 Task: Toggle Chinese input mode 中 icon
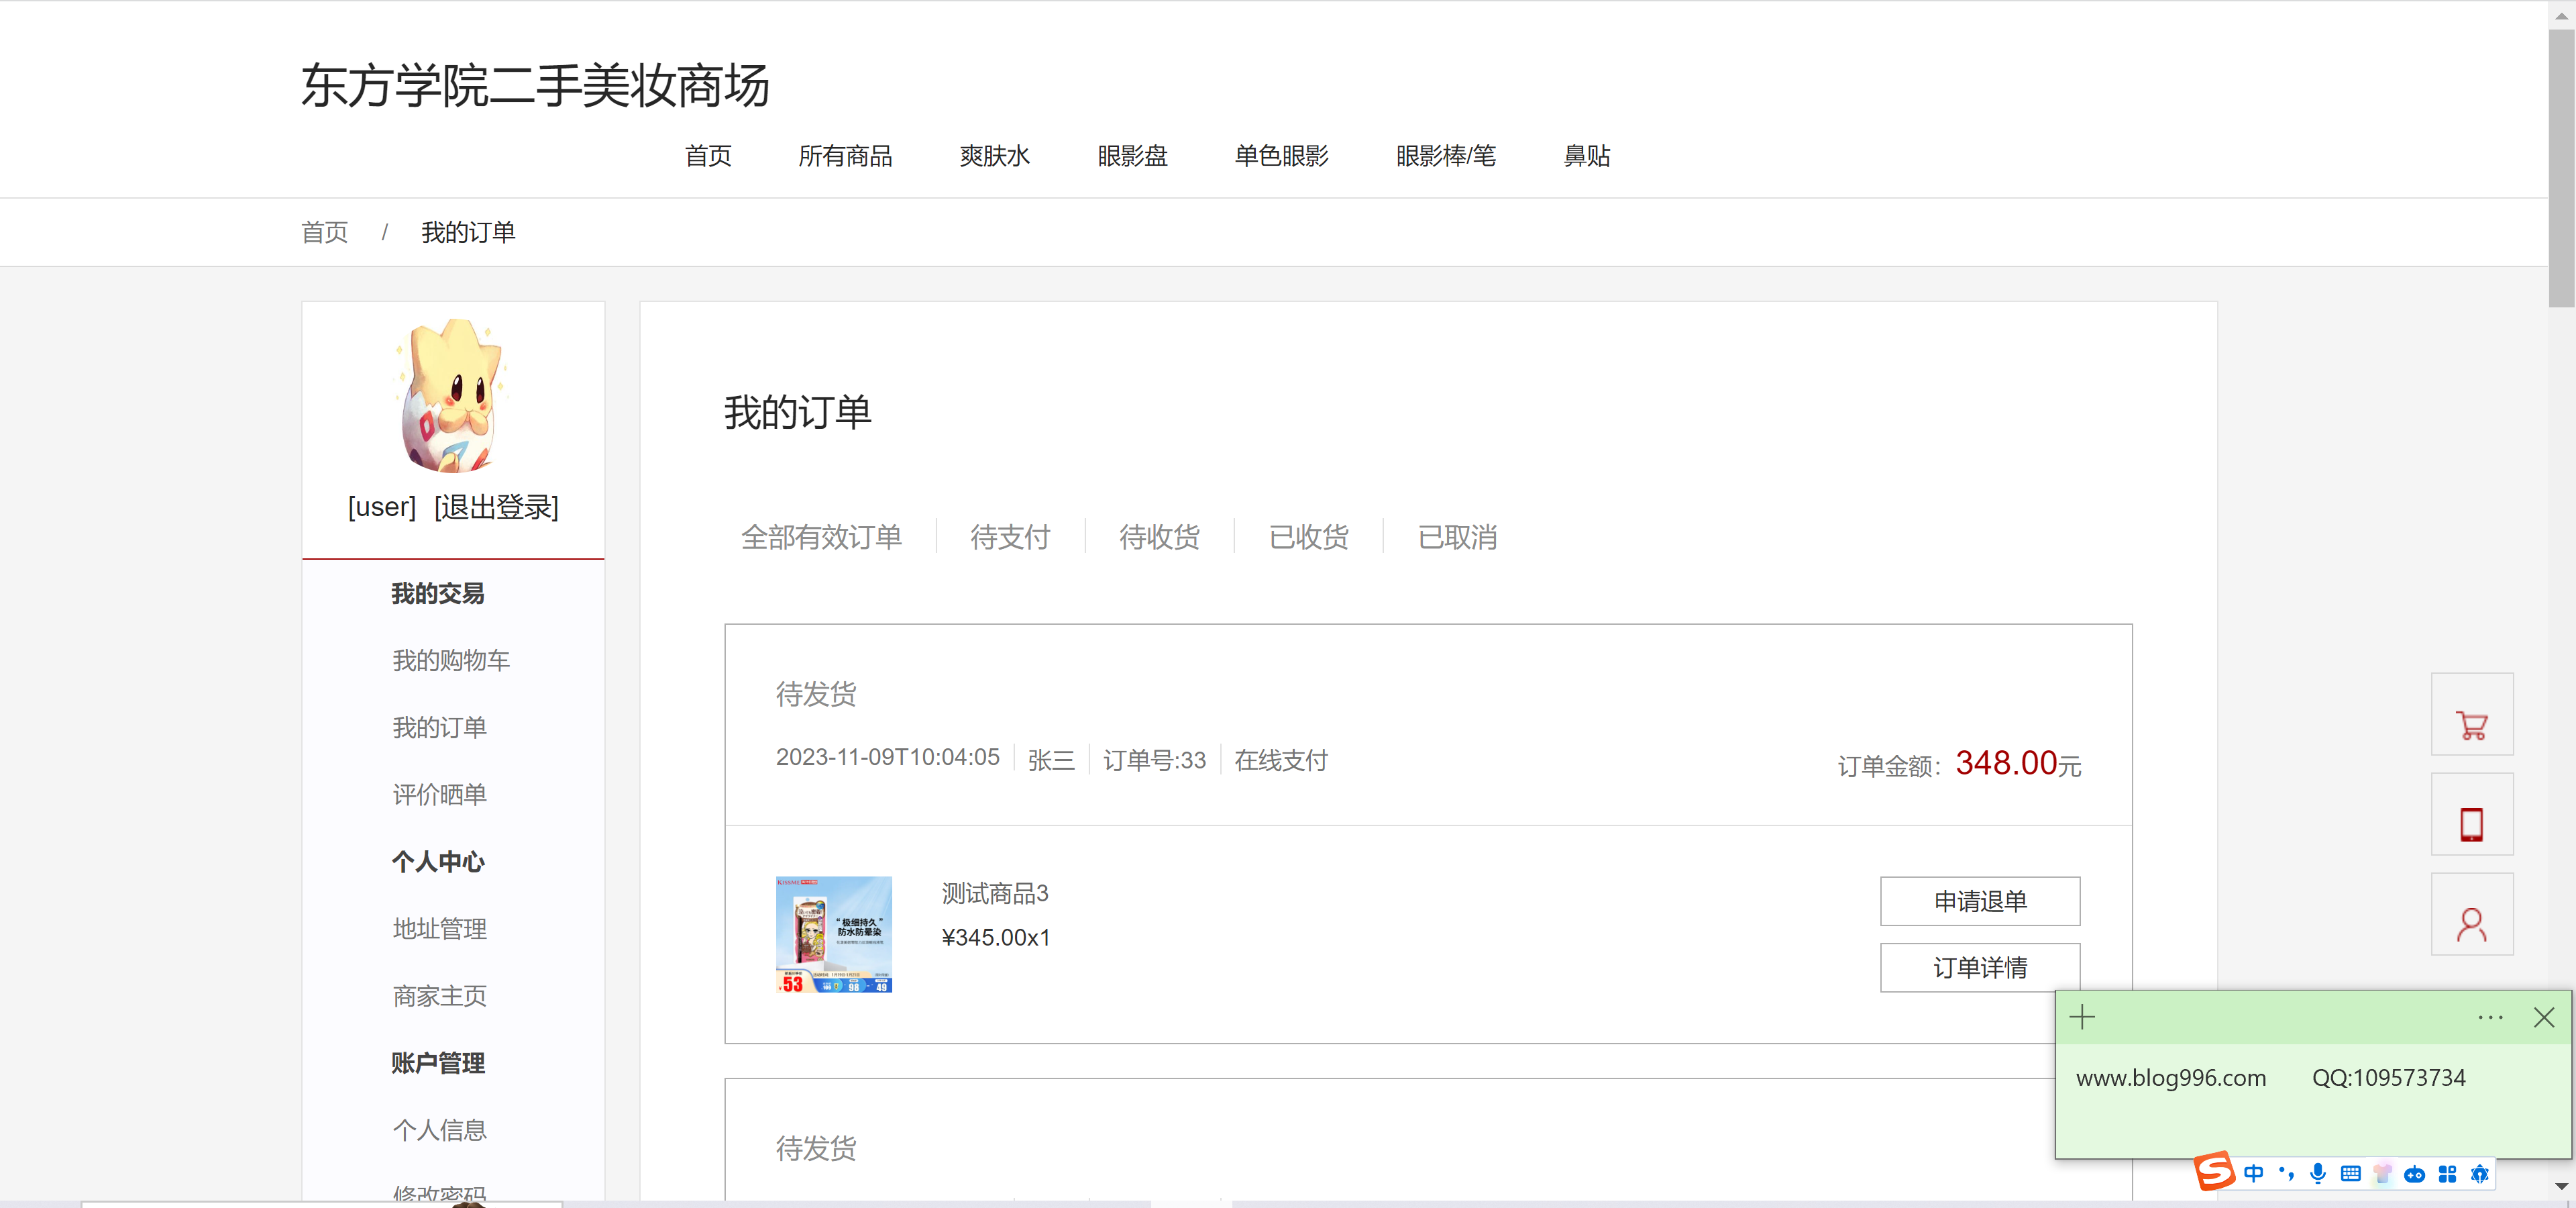[2253, 1174]
